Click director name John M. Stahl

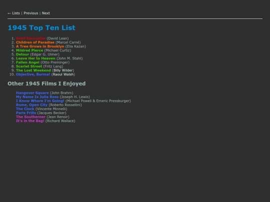[x=69, y=58]
